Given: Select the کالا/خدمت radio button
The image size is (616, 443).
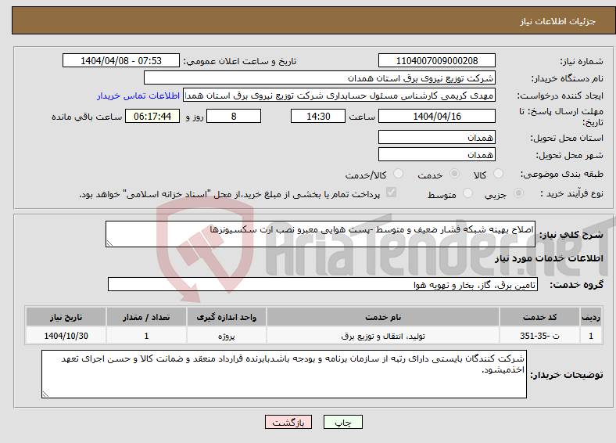Looking at the screenshot, I should (398, 174).
